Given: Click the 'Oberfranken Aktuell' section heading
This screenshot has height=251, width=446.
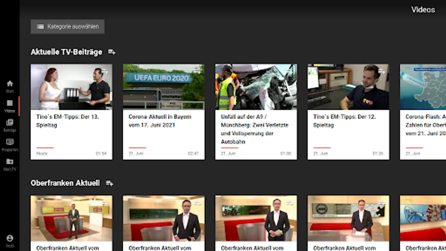Looking at the screenshot, I should pyautogui.click(x=65, y=183).
